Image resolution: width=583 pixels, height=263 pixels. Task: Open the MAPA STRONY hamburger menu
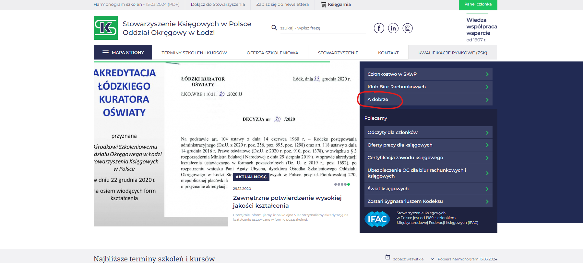tap(106, 52)
